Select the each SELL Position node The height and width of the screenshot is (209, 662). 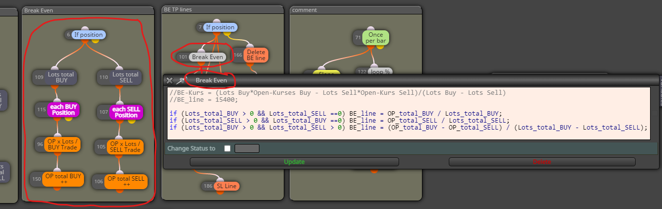point(119,112)
